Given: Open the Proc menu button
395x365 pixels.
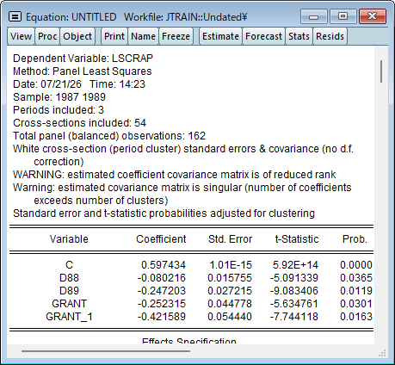Looking at the screenshot, I should pos(47,36).
